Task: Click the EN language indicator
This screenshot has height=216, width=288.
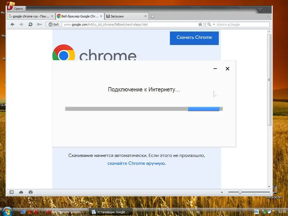Action: click(256, 212)
